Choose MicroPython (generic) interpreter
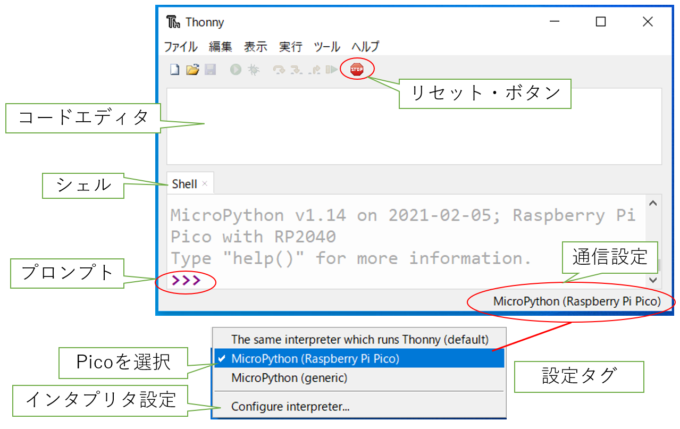This screenshot has width=680, height=429. click(x=359, y=378)
